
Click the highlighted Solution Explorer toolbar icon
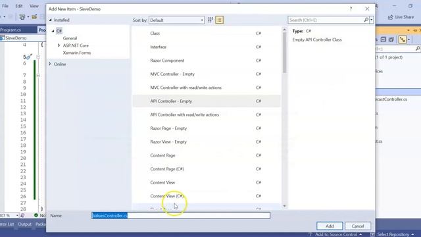pyautogui.click(x=403, y=39)
